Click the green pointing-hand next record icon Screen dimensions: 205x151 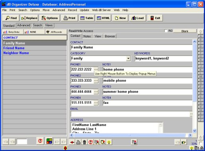(184, 142)
